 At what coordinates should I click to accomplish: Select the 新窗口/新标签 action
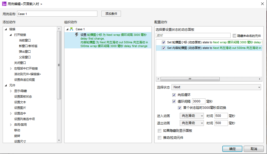[28, 46]
